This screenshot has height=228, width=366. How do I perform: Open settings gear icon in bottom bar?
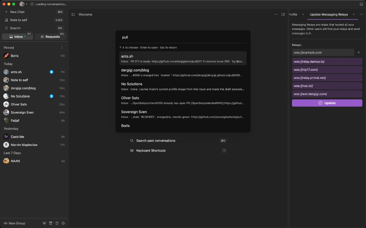pos(63,223)
